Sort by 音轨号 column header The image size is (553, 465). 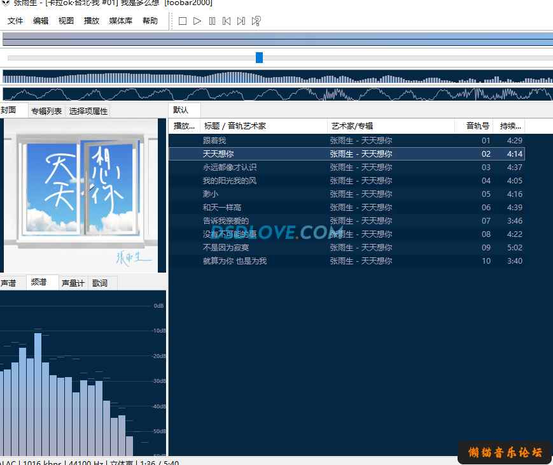point(474,126)
